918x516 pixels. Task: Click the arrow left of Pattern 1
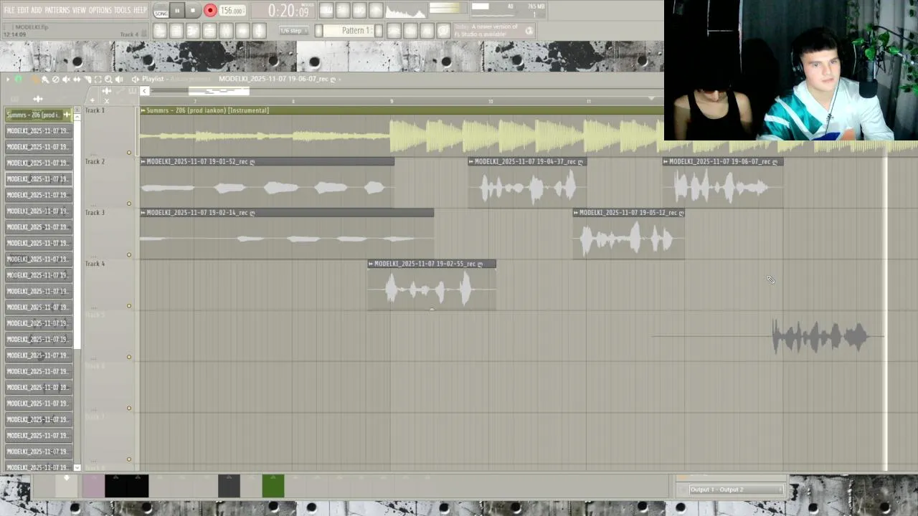pyautogui.click(x=318, y=31)
